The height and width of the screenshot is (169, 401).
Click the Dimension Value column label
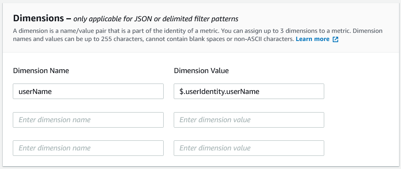201,70
